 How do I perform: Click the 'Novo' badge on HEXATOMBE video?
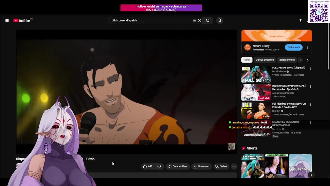(x=275, y=136)
